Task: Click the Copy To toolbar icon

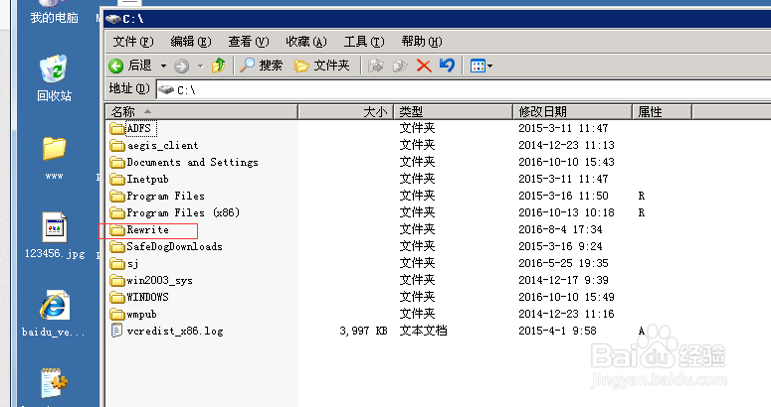Action: (x=400, y=66)
